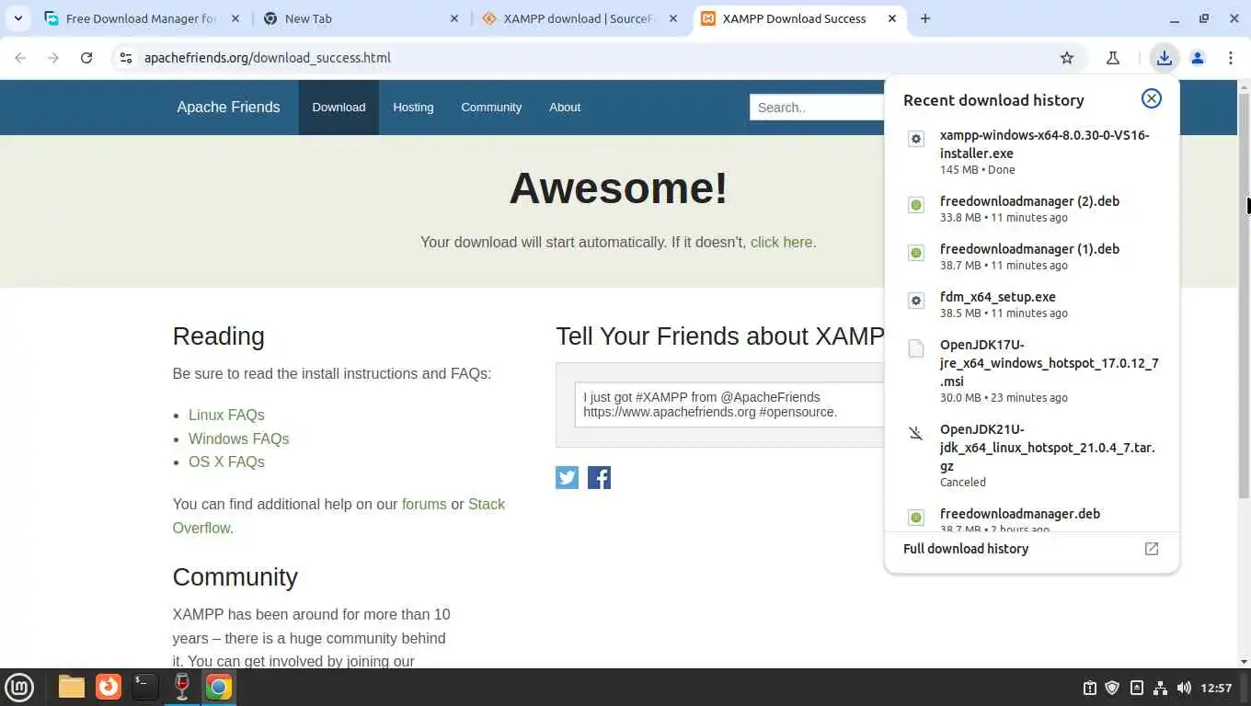Open Wine app in taskbar

tap(181, 687)
